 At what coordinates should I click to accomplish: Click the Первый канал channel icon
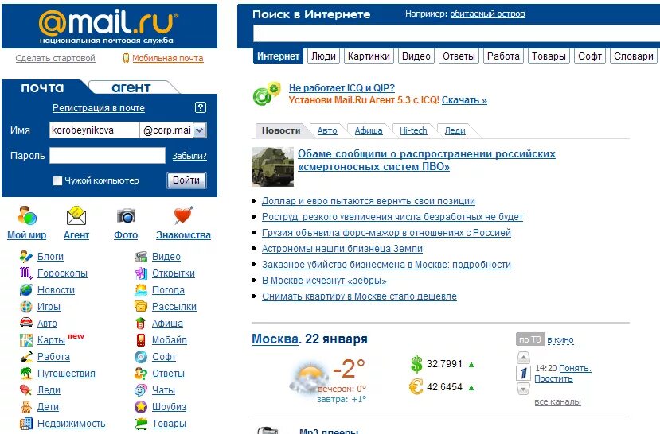(523, 374)
